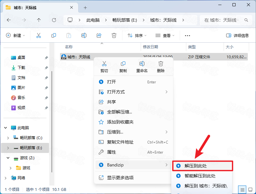Viewport: 256px width, 194px height.
Task: Add a new tab with the plus button
Action: (x=85, y=8)
